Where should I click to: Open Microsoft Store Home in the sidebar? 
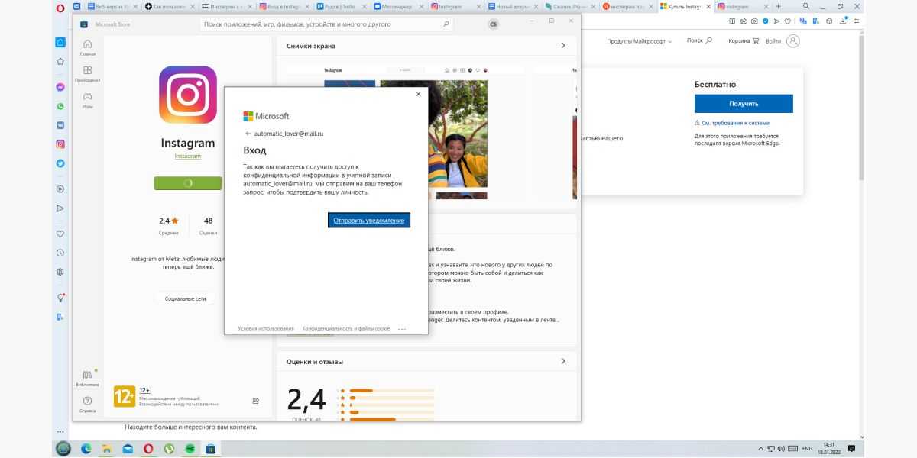(x=88, y=47)
